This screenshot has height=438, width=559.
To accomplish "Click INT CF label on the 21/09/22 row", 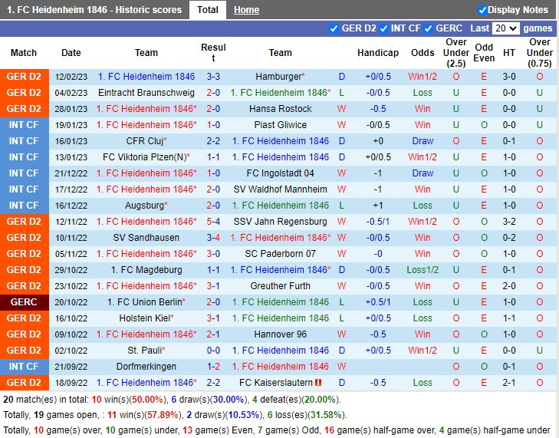I will (25, 367).
